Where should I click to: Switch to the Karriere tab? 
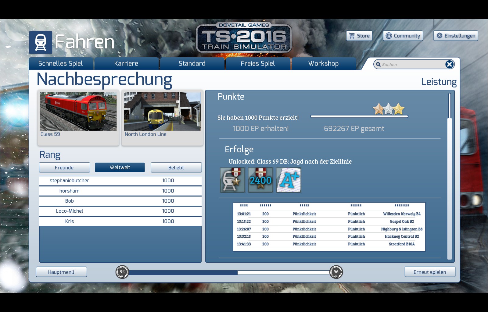coord(126,64)
